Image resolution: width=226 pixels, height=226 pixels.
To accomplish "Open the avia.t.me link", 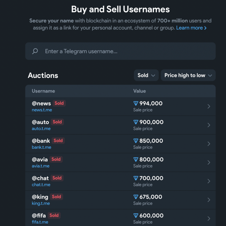I will click(41, 166).
